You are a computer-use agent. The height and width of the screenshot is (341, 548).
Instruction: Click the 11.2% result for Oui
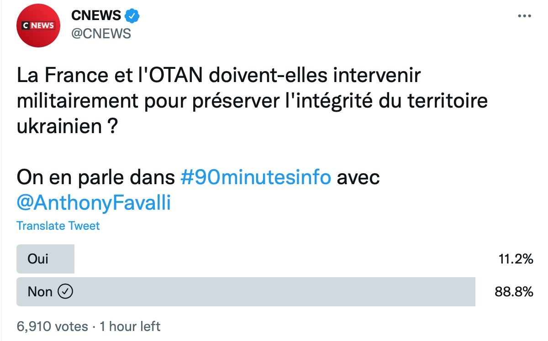516,259
